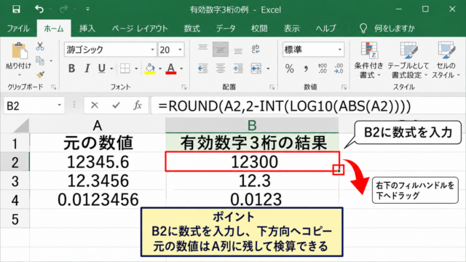The height and width of the screenshot is (262, 466).
Task: Open the 標準 number format dropdown
Action: click(x=340, y=49)
